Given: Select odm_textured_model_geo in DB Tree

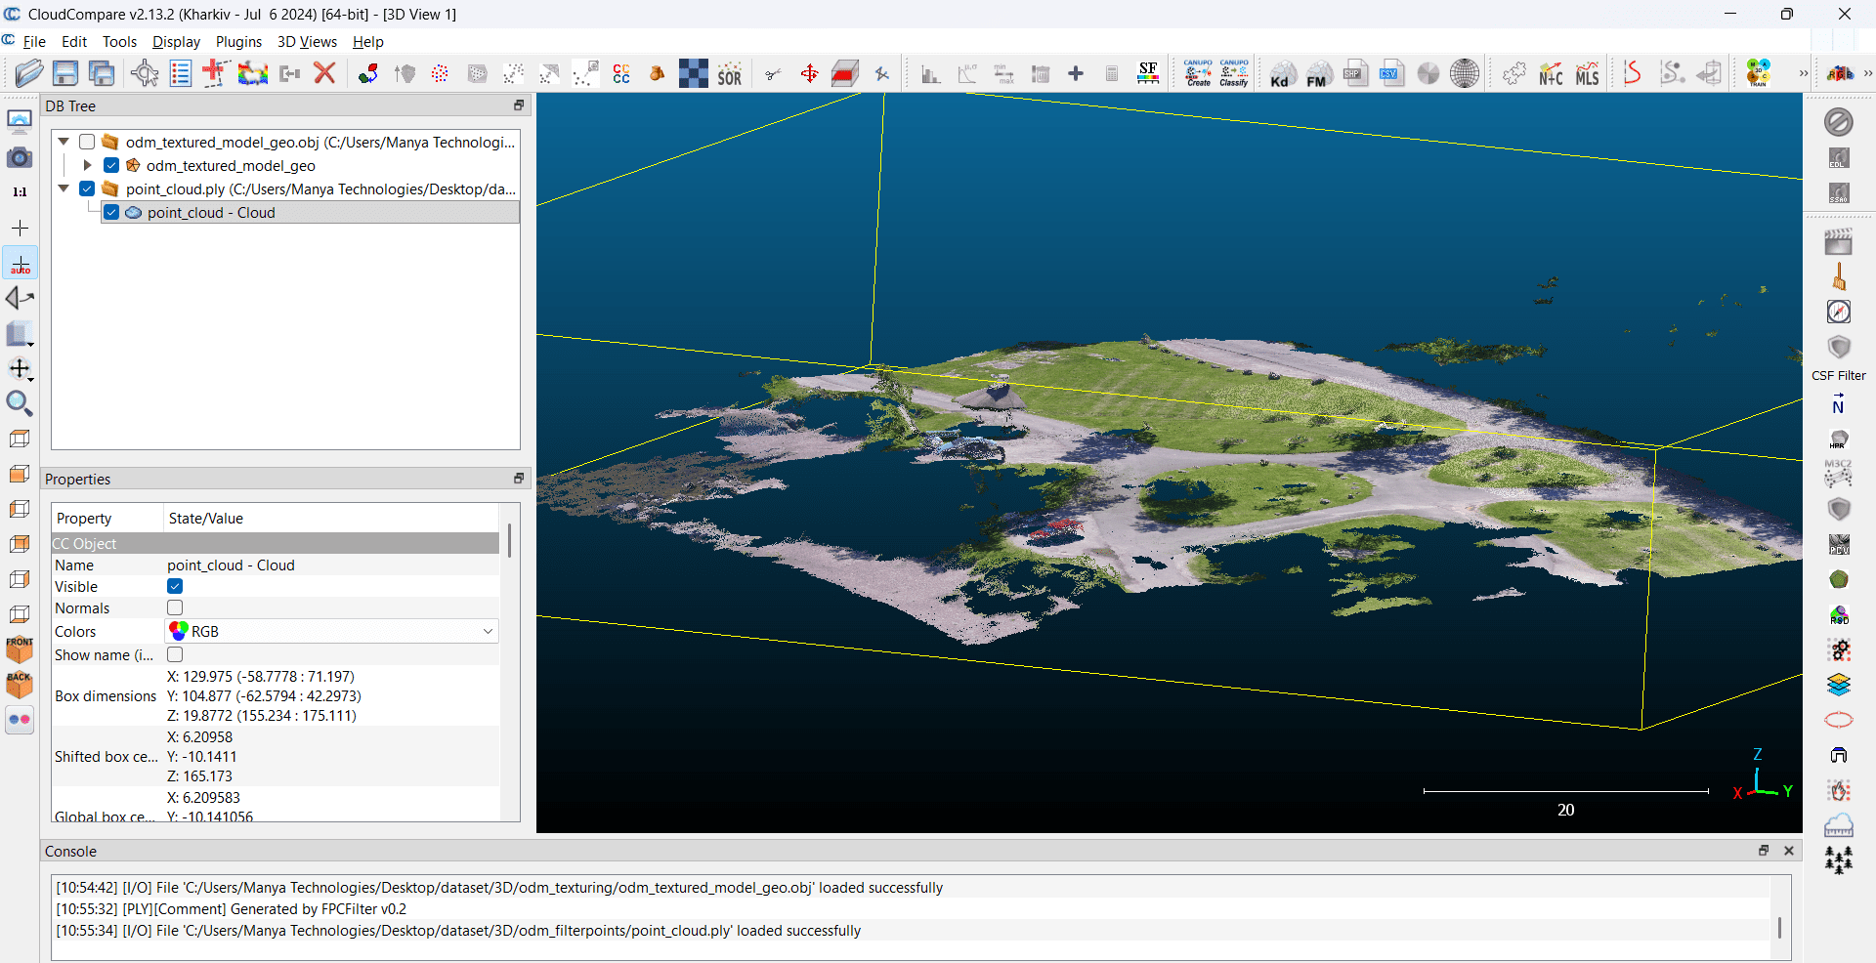Looking at the screenshot, I should coord(230,166).
